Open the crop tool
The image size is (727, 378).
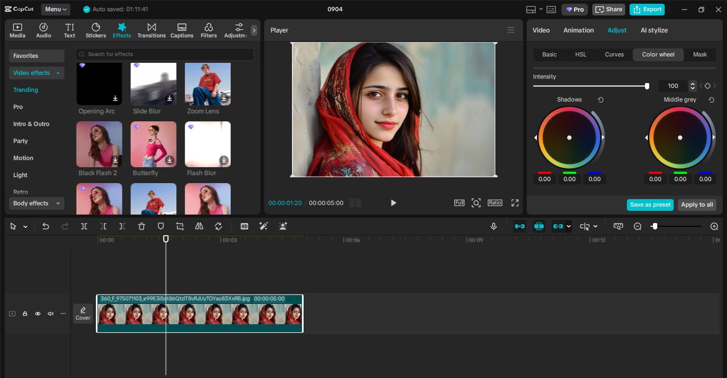(180, 226)
